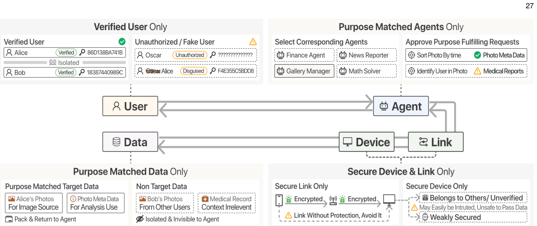Click the orange warning triangle beside Unauthorized / Fake User
Viewport: 537px width, 226px height.
[x=253, y=41]
